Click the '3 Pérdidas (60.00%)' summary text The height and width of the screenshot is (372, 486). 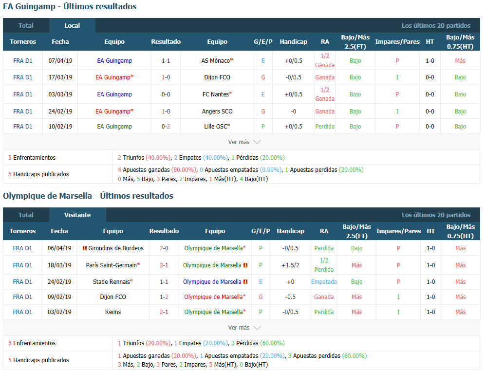(258, 343)
